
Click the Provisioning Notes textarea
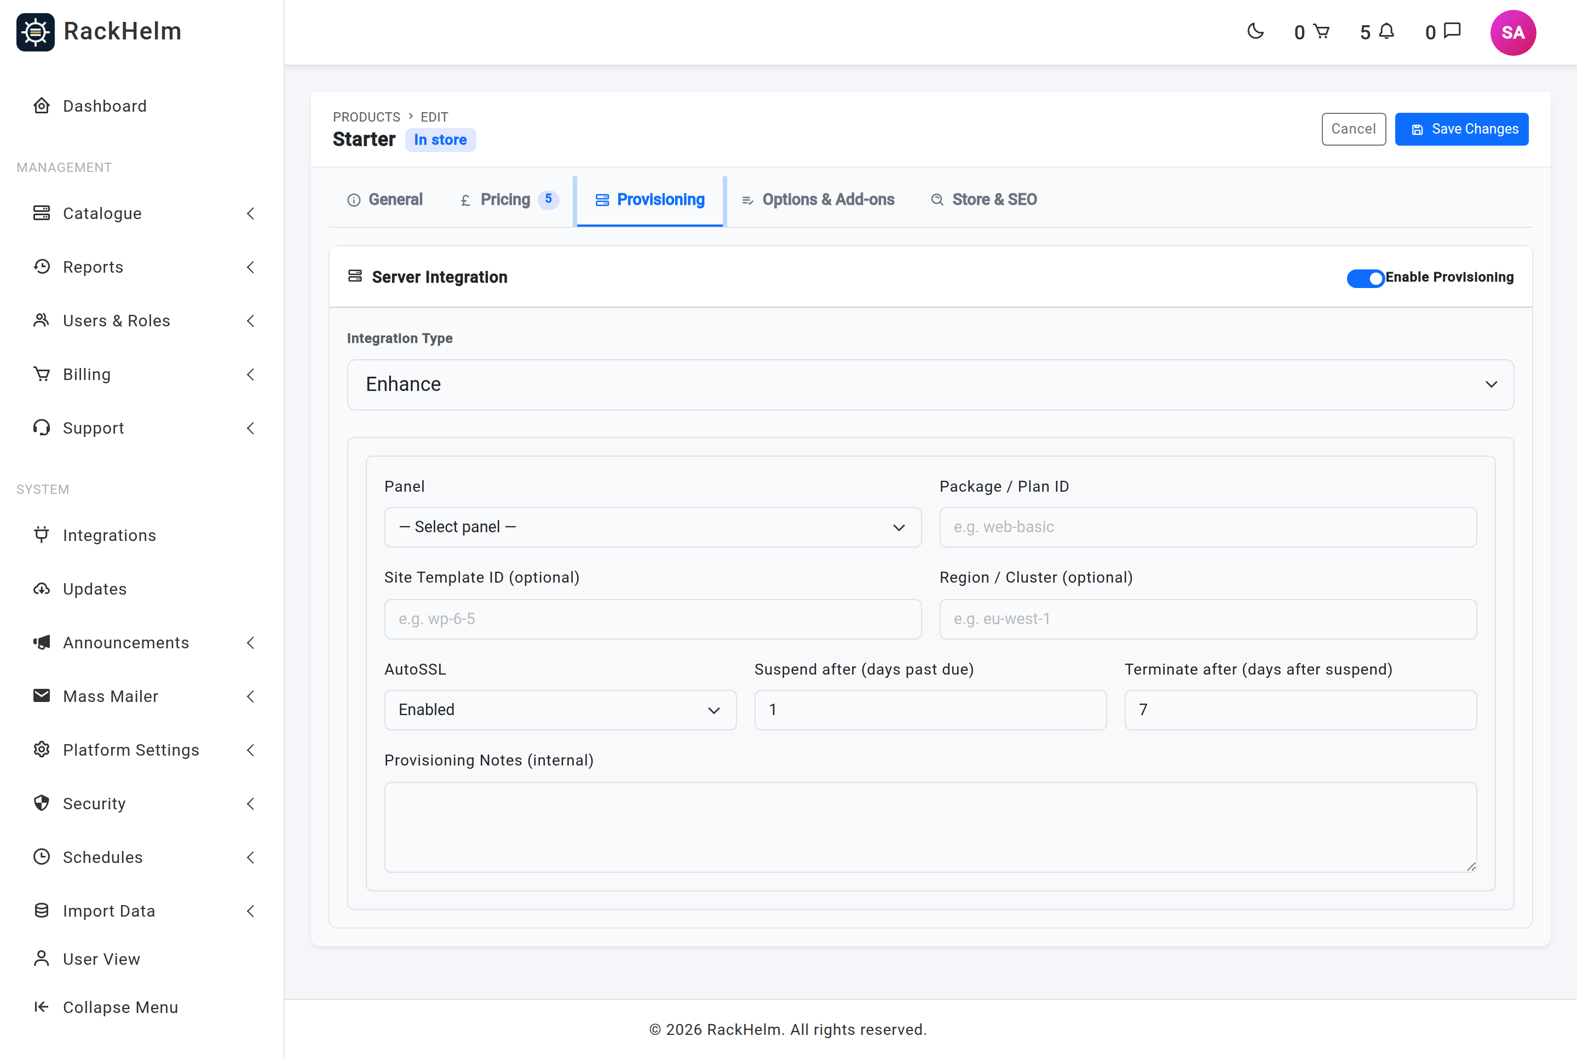click(x=930, y=827)
